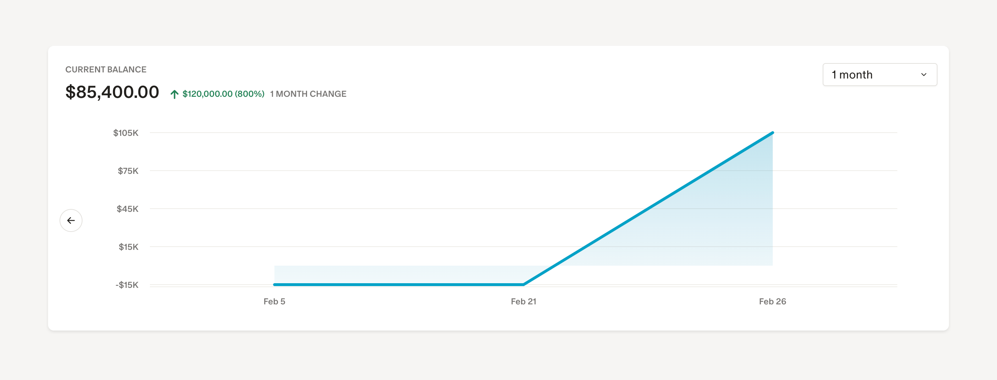This screenshot has height=380, width=997.
Task: Click the CURRENT BALANCE heading
Action: coord(106,70)
